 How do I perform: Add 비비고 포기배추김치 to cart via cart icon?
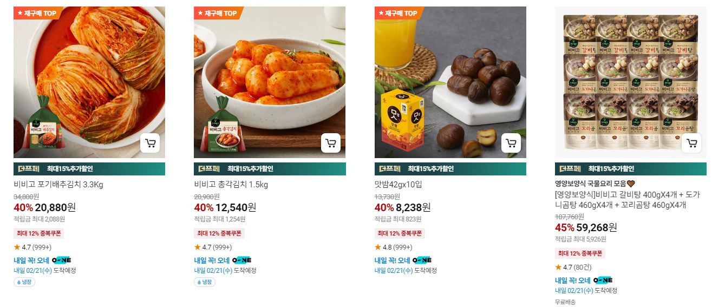pyautogui.click(x=150, y=143)
